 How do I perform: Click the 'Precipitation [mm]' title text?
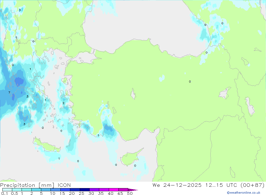point(27,185)
